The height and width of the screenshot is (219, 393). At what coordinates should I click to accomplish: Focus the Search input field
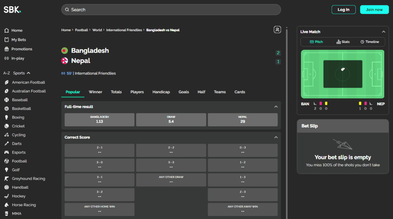coord(171,10)
